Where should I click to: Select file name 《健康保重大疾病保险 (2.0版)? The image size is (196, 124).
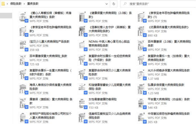click(x=110, y=15)
